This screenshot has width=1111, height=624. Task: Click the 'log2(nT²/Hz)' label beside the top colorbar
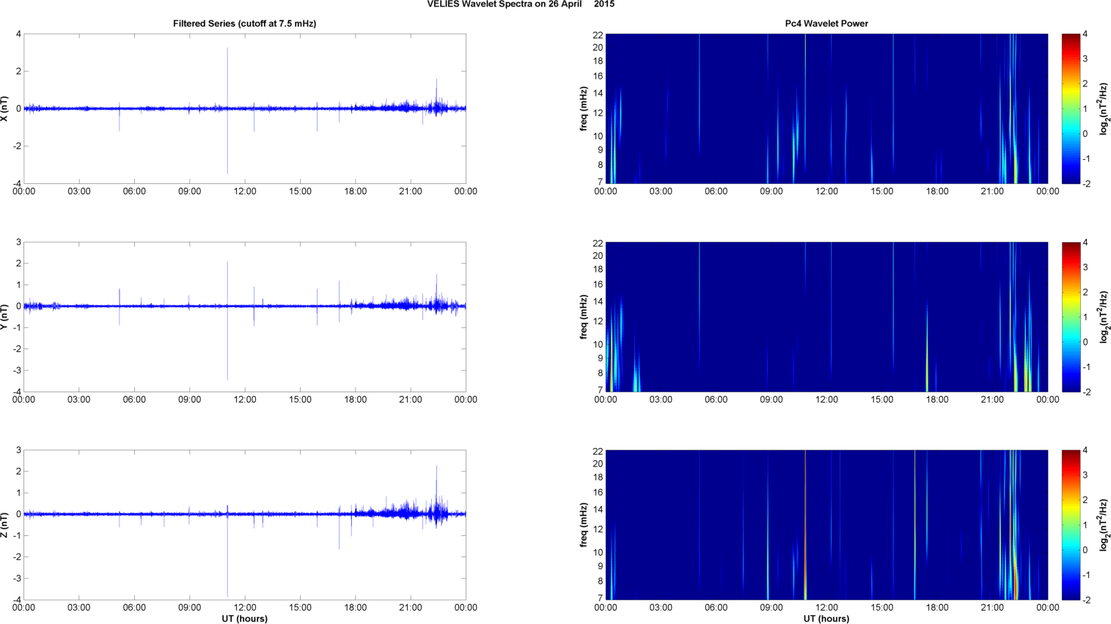(x=1103, y=109)
